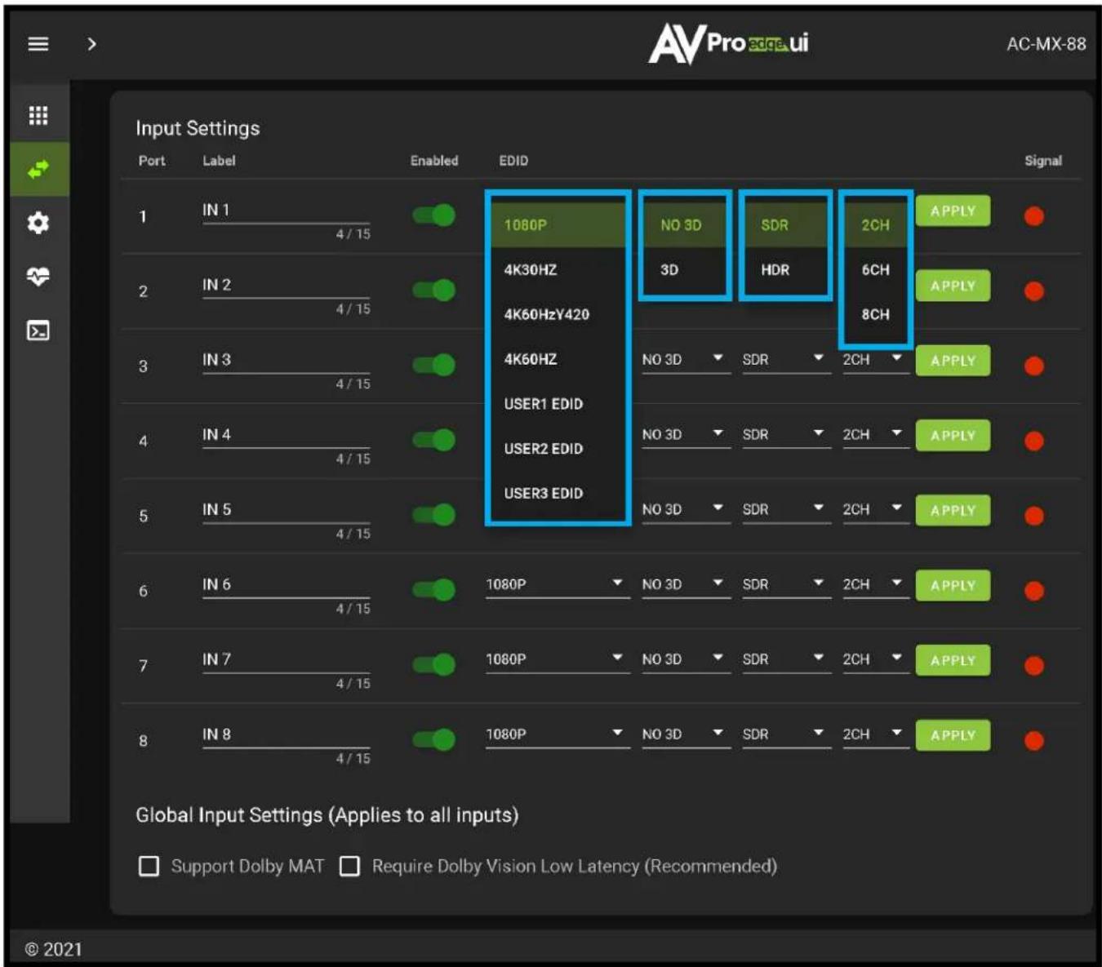Edit the IN 7 label field
Viewport: 1102px width, 967px height.
click(x=286, y=660)
